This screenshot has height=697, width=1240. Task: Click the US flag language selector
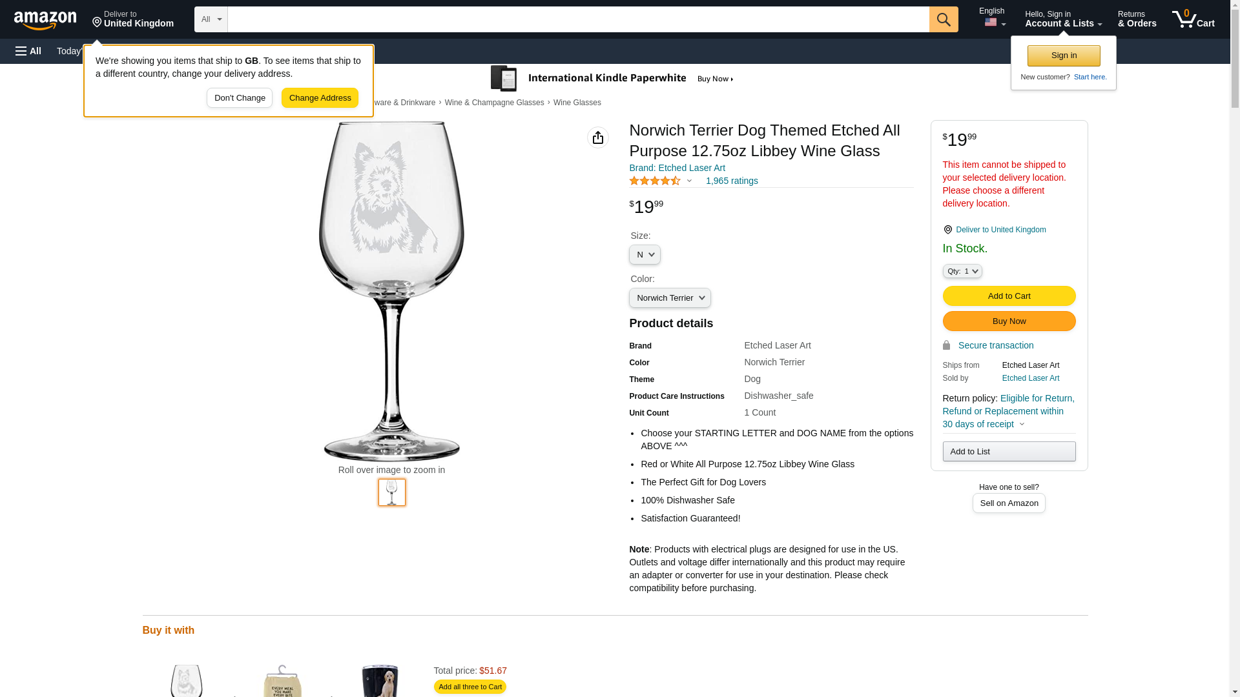coord(995,23)
